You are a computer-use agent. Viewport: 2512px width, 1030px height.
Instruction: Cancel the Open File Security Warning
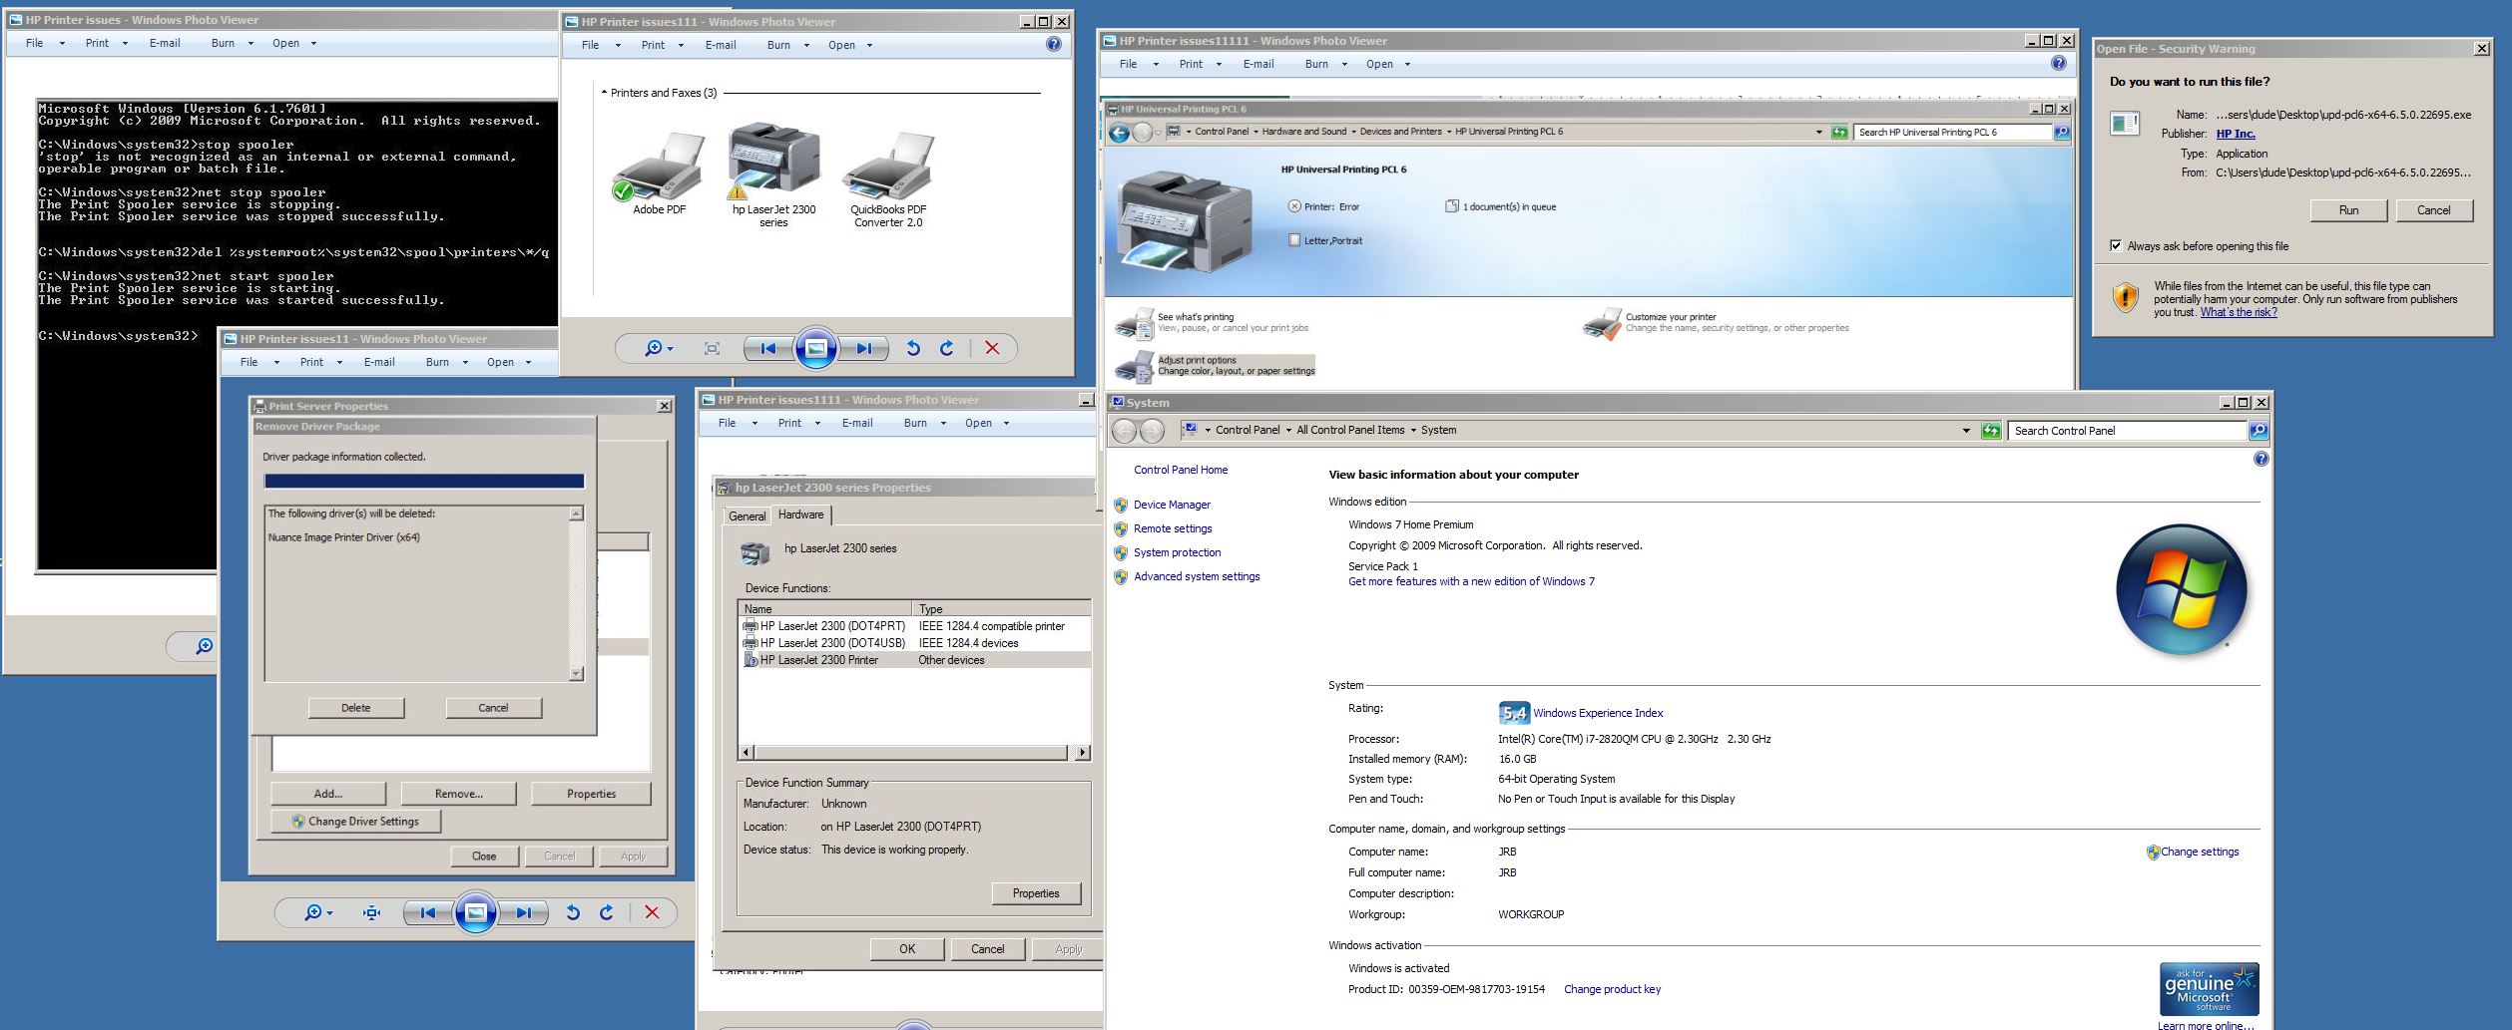(2433, 210)
